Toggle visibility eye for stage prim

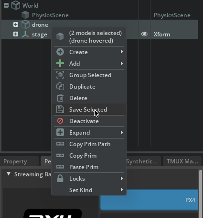click(144, 34)
